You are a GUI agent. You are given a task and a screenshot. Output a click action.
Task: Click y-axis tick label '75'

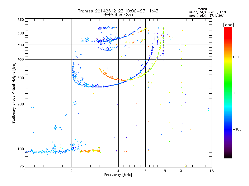point(22,166)
